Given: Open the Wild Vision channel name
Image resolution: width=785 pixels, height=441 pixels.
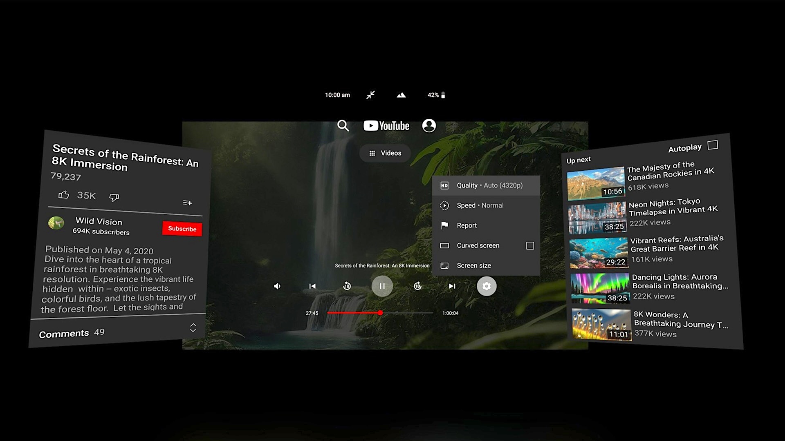Looking at the screenshot, I should pyautogui.click(x=99, y=221).
